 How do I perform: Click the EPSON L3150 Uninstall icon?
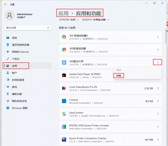point(64,127)
